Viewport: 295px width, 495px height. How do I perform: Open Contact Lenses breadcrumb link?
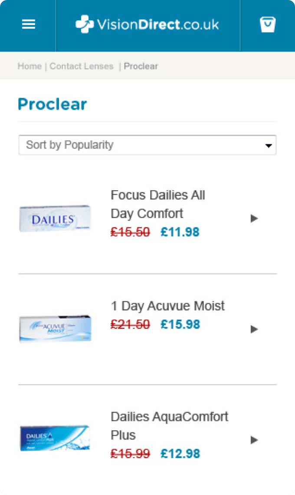82,66
